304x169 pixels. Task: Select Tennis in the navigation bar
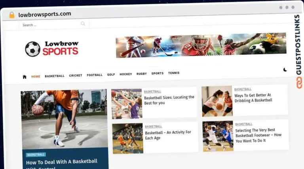pyautogui.click(x=174, y=73)
